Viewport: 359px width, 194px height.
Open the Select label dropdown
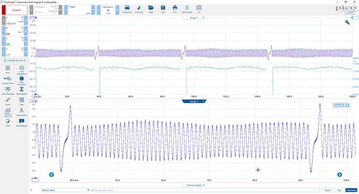65,190
